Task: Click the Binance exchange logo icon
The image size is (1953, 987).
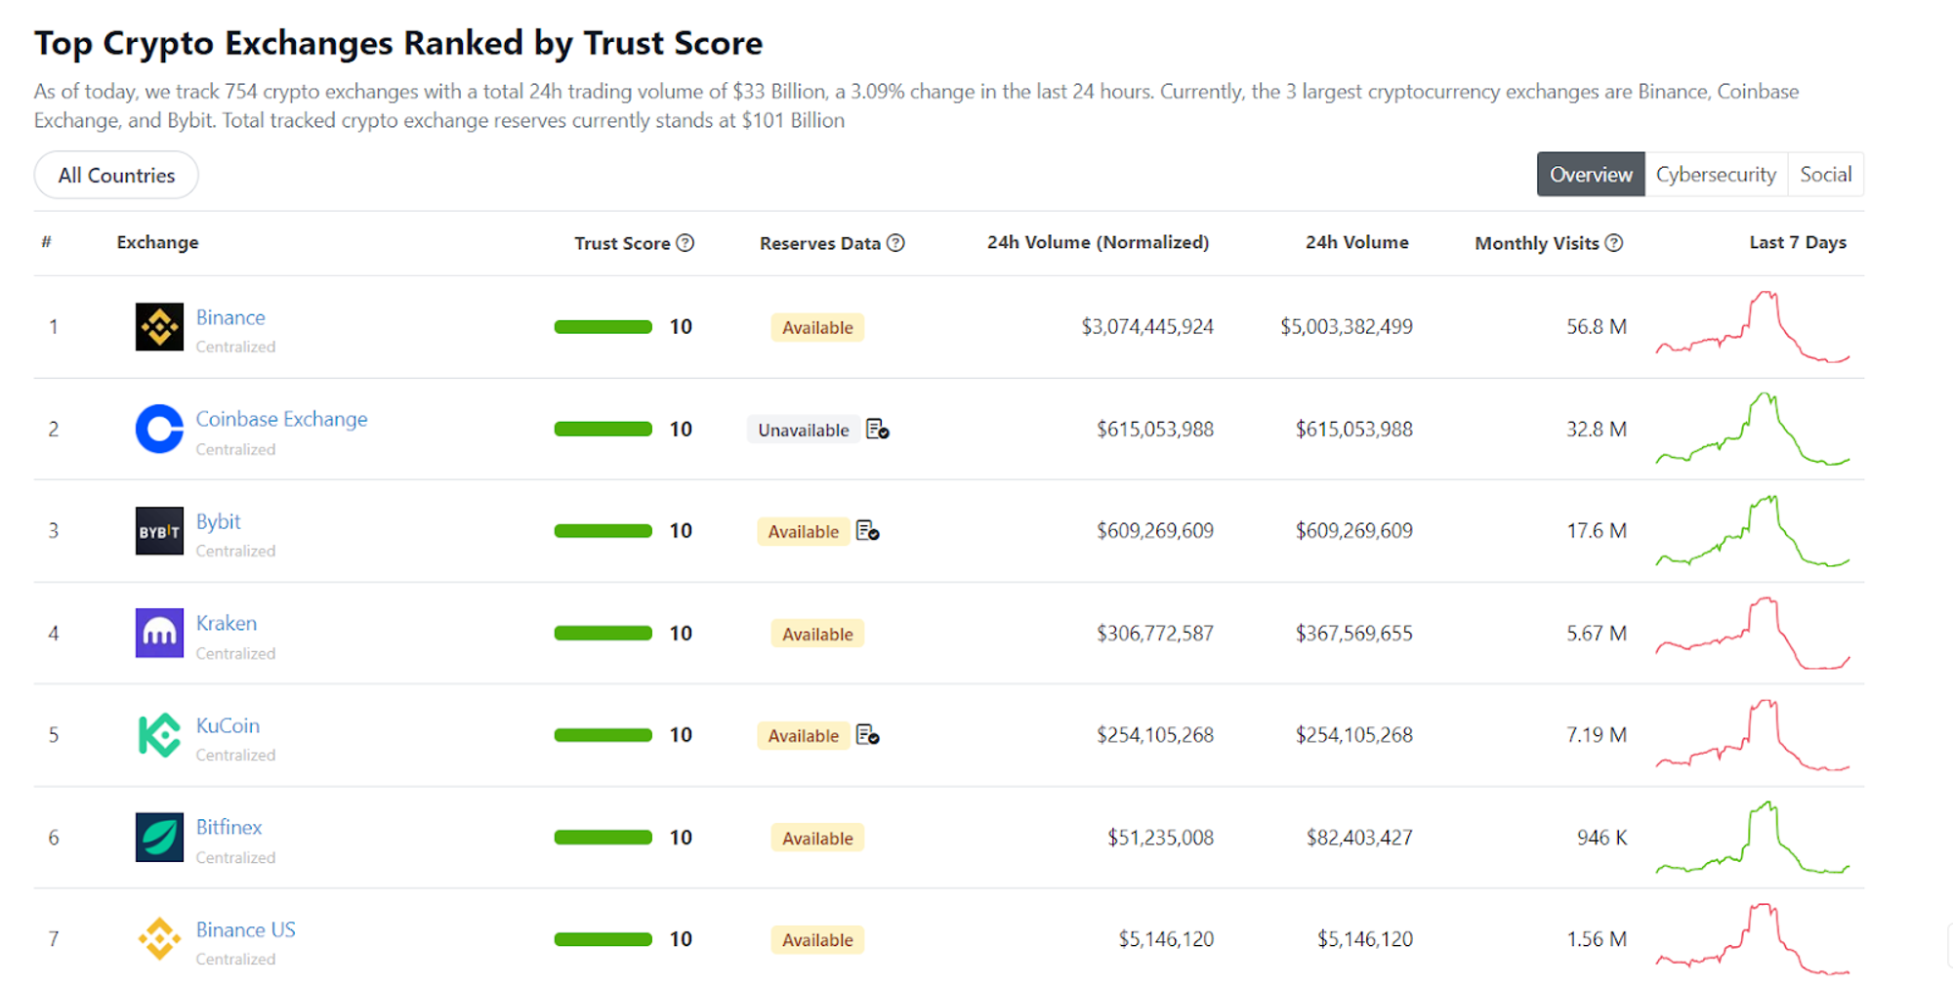Action: (159, 327)
